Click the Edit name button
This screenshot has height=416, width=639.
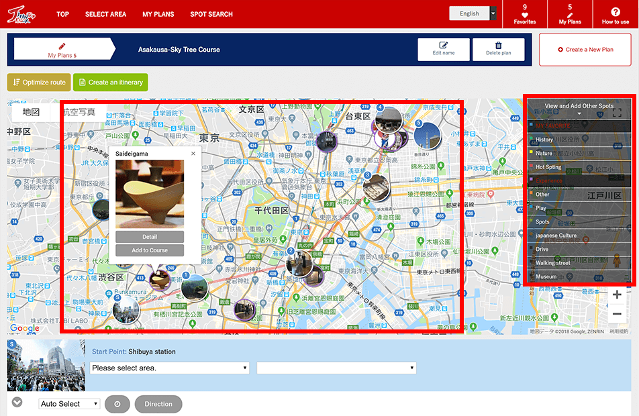point(444,49)
